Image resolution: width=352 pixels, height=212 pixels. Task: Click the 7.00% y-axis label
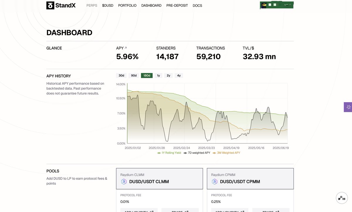(x=121, y=113)
